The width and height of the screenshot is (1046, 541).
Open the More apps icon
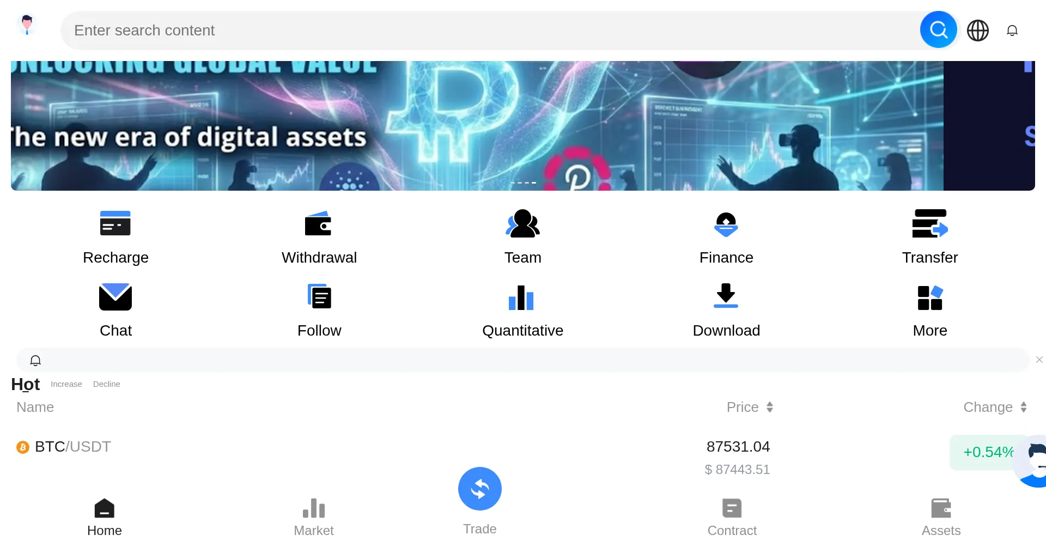(x=929, y=297)
